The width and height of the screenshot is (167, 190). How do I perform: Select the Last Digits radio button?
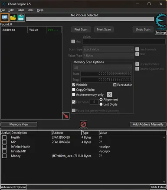click(x=101, y=104)
